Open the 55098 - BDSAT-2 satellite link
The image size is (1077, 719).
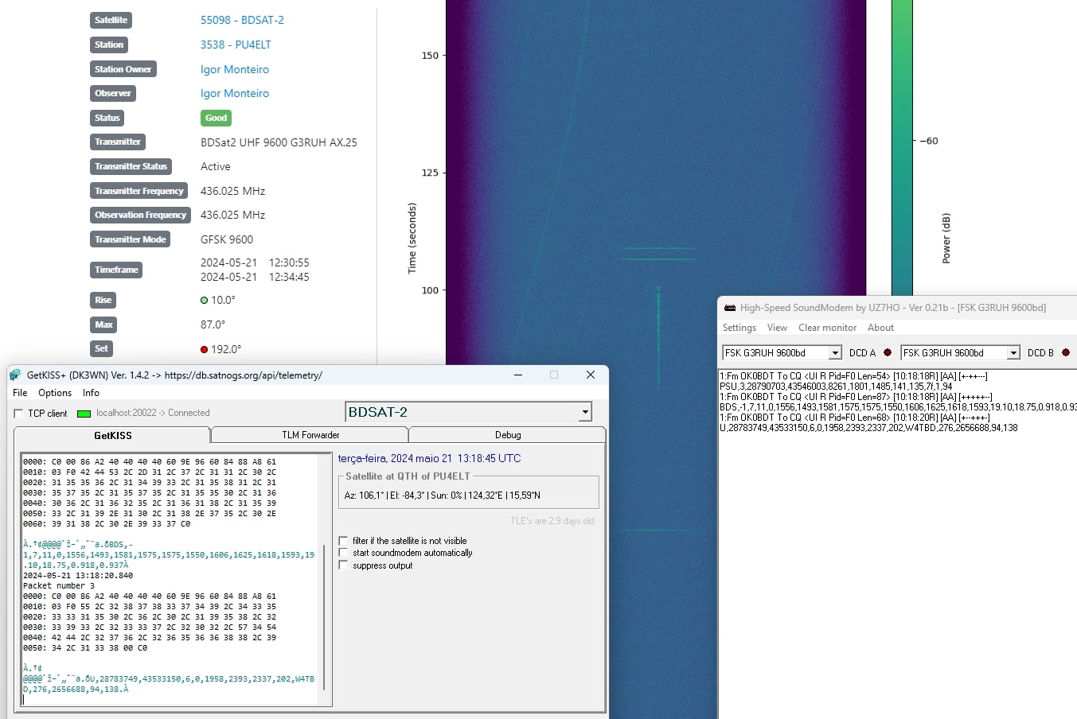[x=242, y=20]
